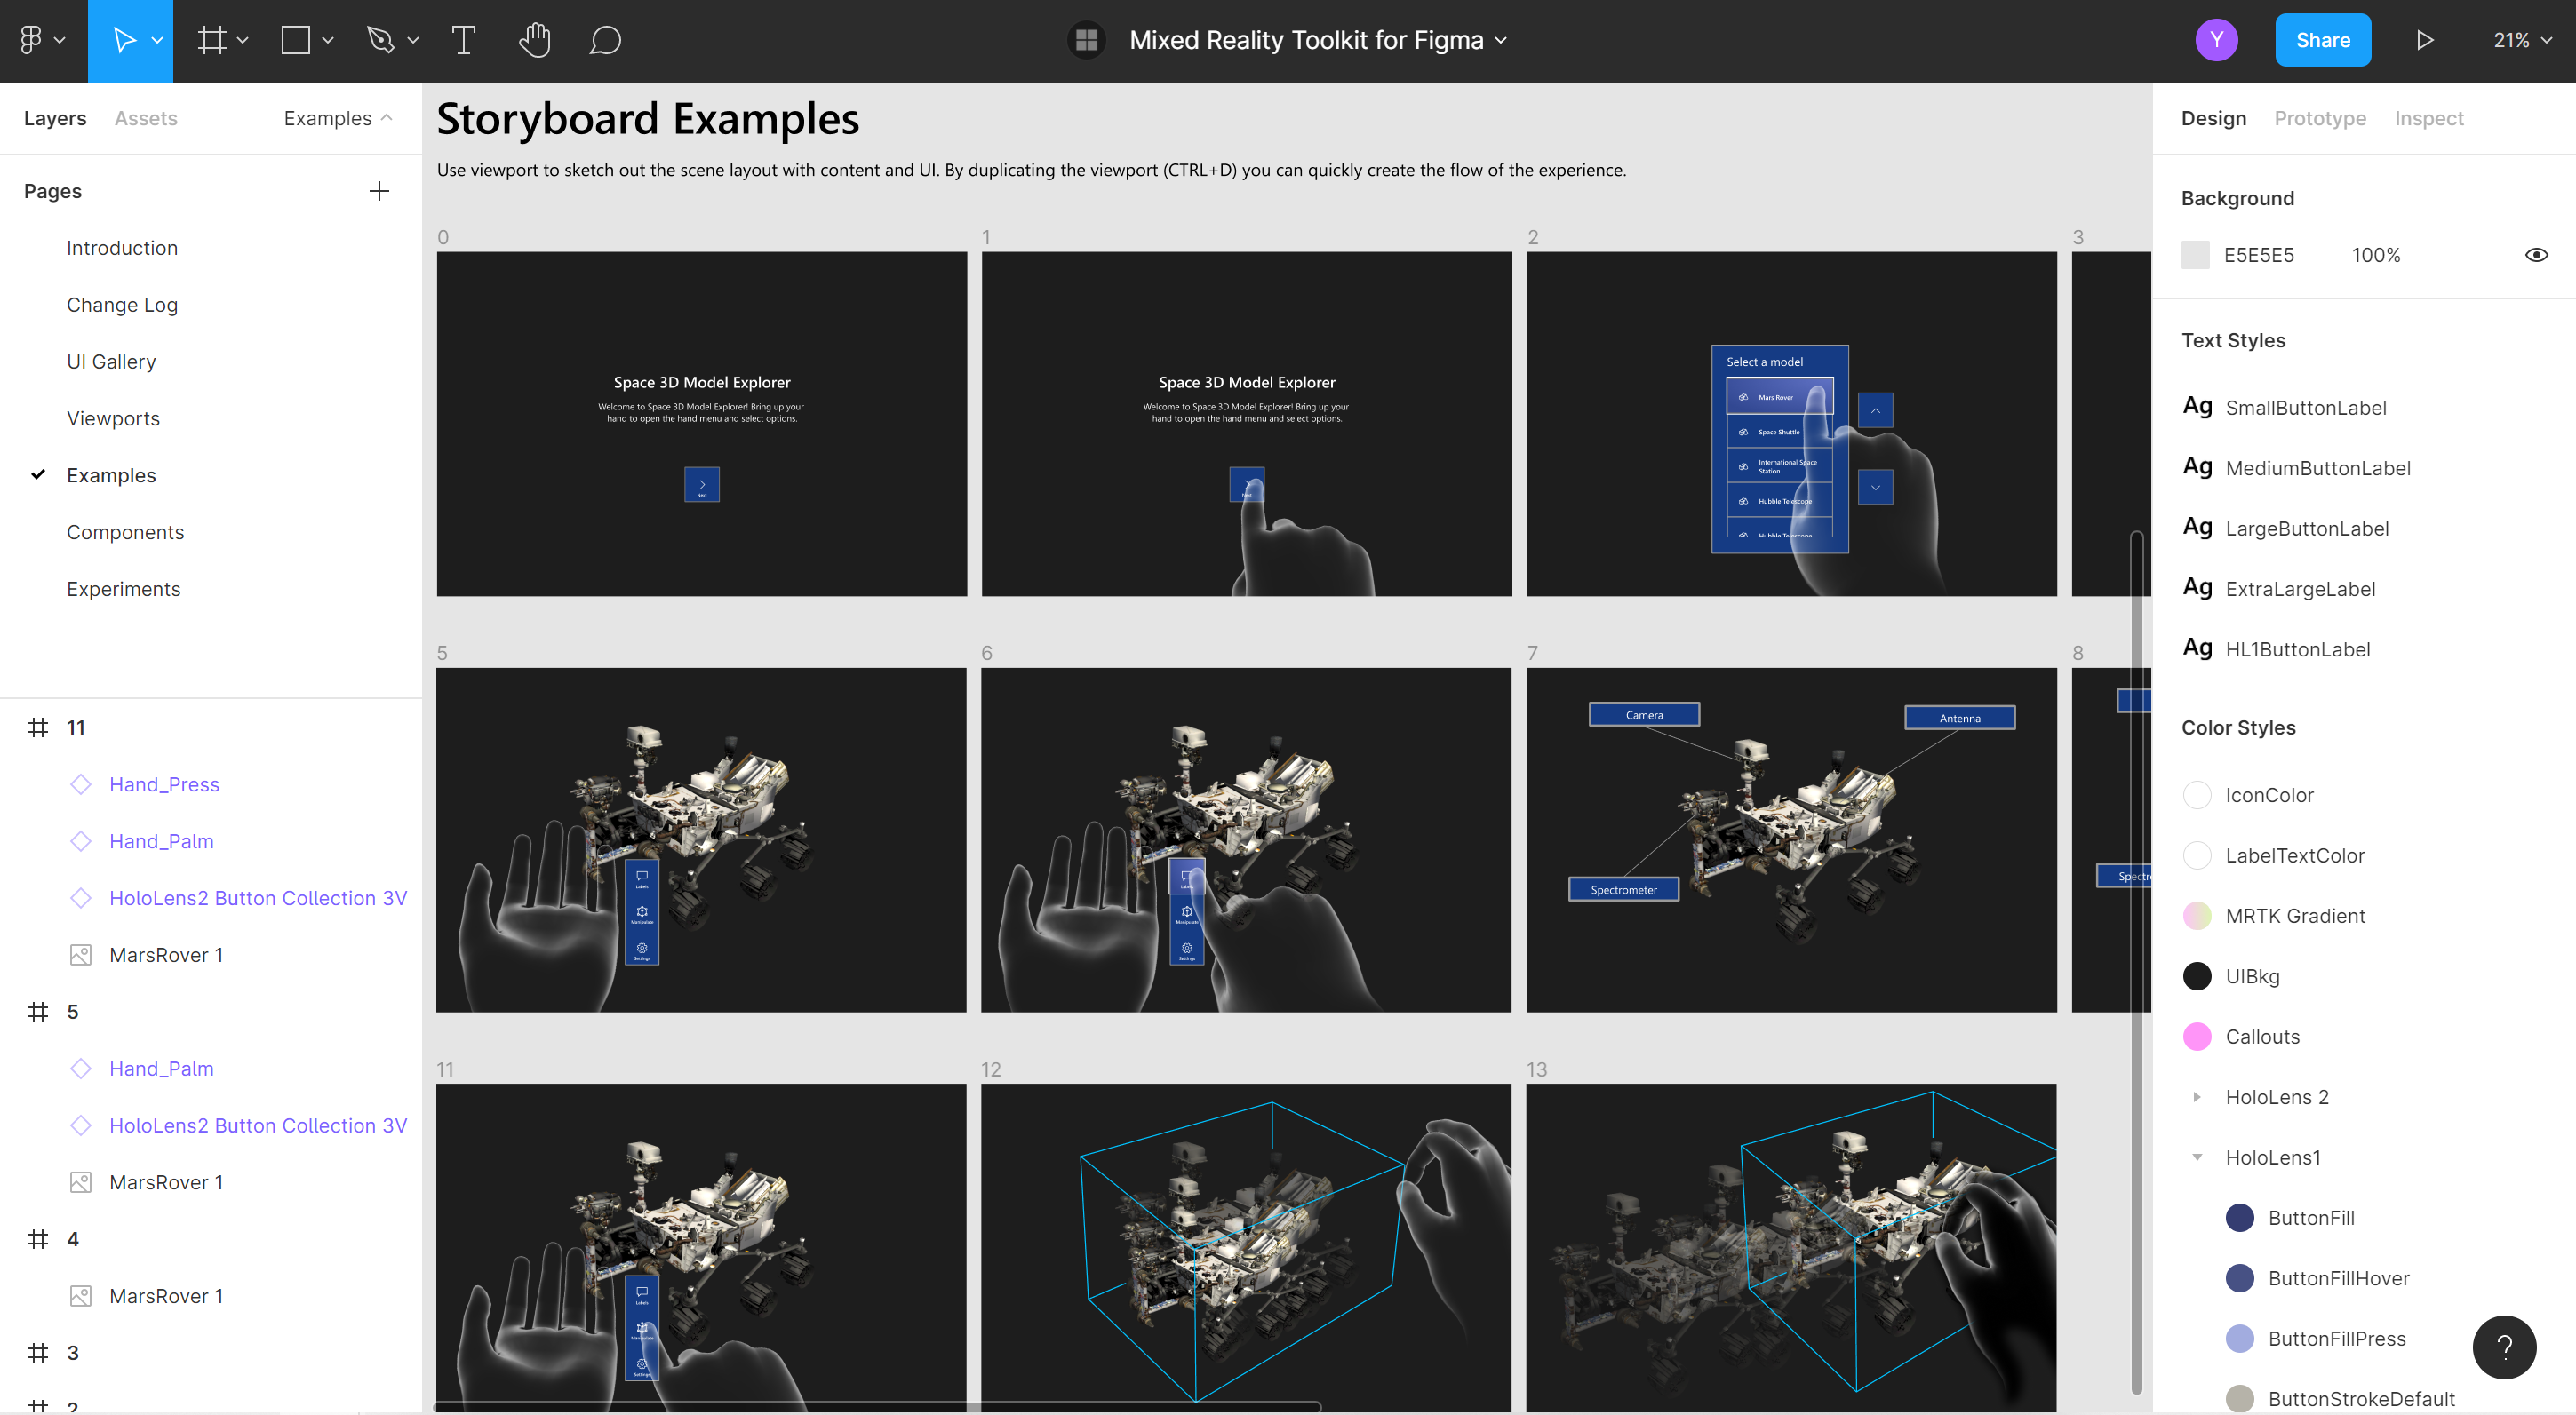Add a new page with plus button
2576x1415 pixels.
point(379,190)
